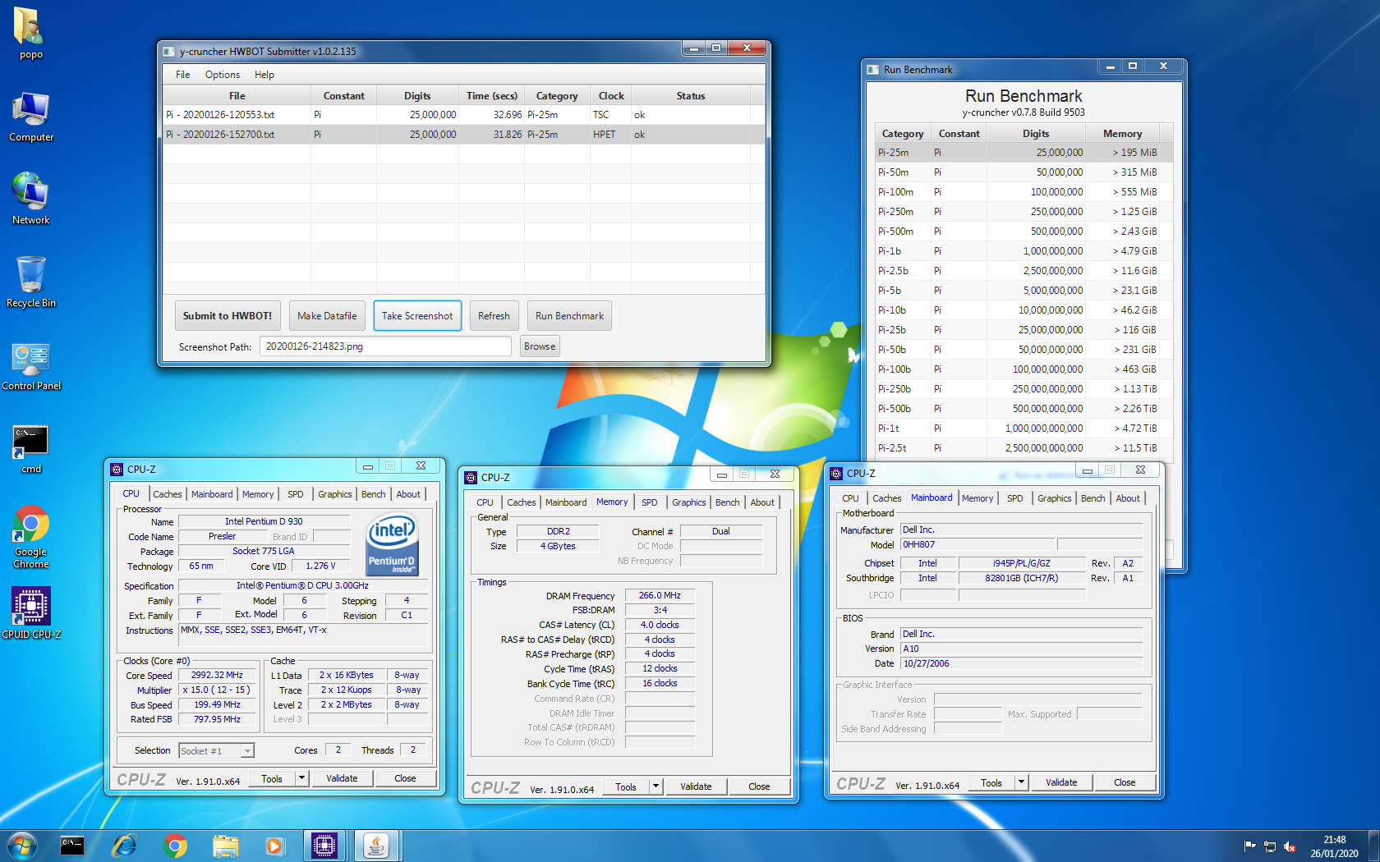Open the Network desktop icon
The height and width of the screenshot is (862, 1380).
[x=30, y=199]
